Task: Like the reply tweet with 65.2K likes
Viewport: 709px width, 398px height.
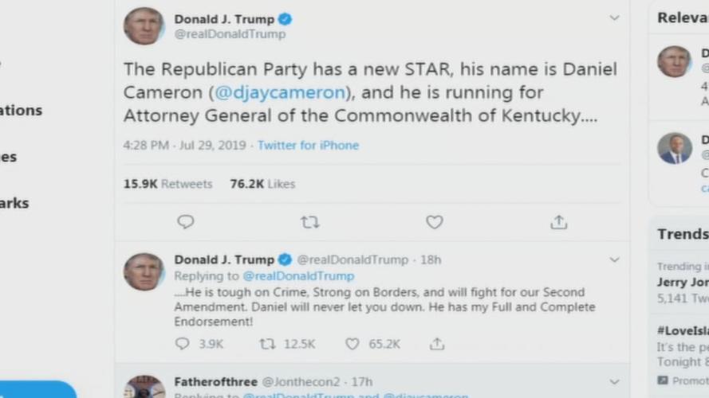Action: pos(353,344)
